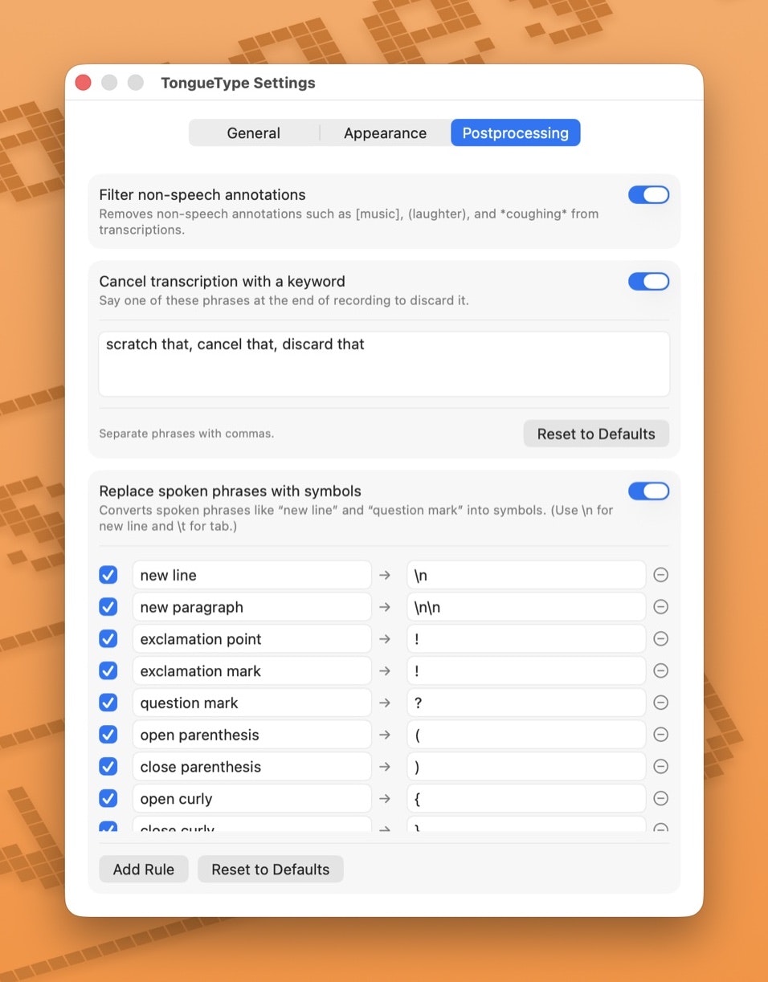This screenshot has width=768, height=982.
Task: Edit the "open parenthesis" phrase field
Action: point(251,735)
